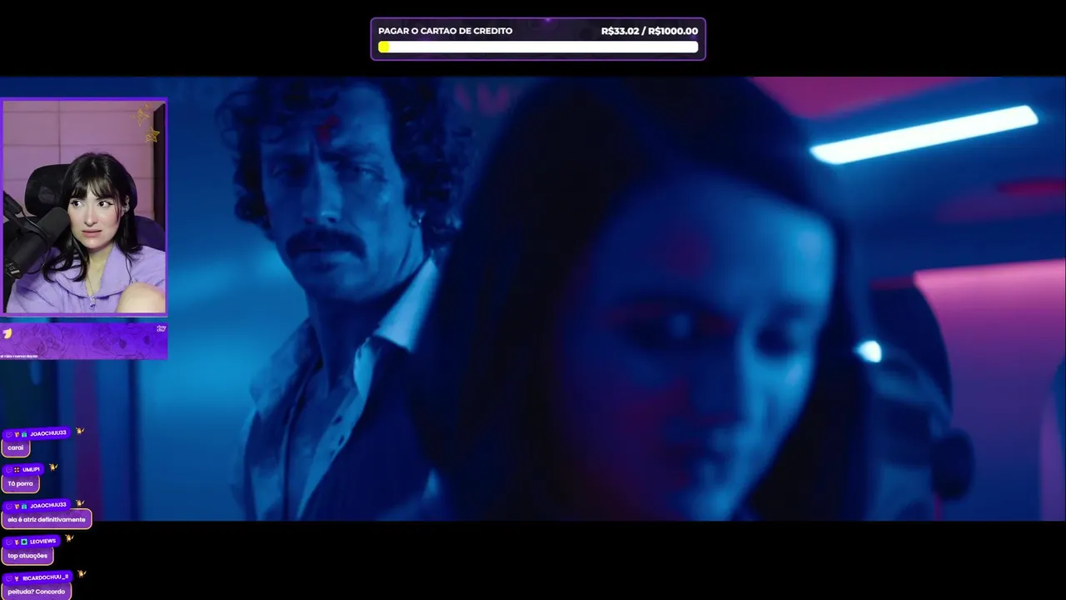Click the streamer webcam feed
Viewport: 1066px width, 600px height.
point(84,207)
